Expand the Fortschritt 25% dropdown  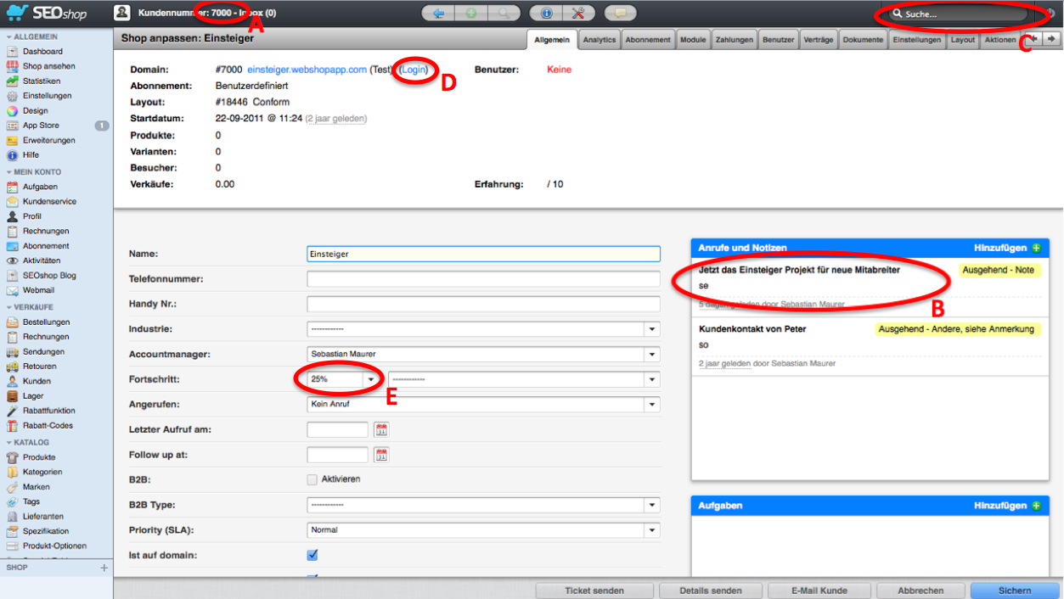370,380
